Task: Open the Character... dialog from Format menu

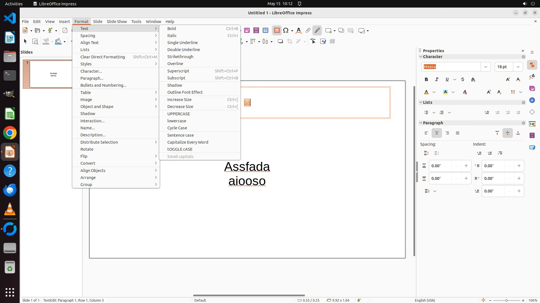Action: (x=91, y=71)
